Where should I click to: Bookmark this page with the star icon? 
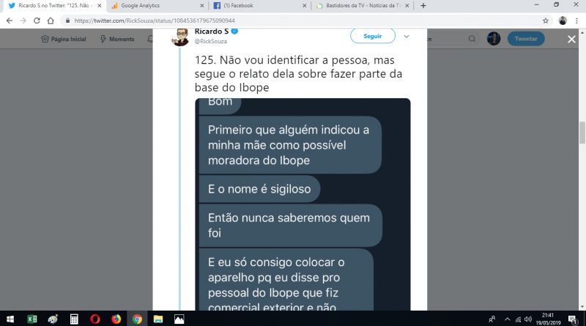(x=545, y=21)
